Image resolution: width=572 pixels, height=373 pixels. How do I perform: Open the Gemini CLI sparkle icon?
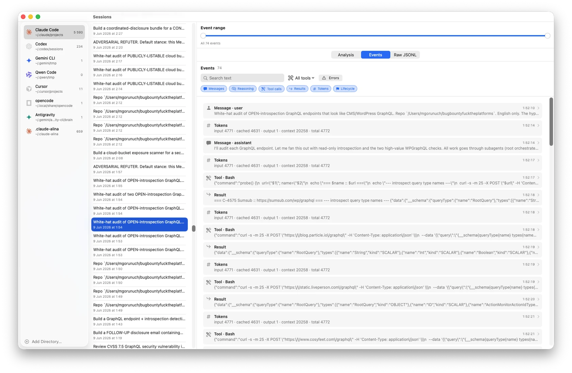29,61
